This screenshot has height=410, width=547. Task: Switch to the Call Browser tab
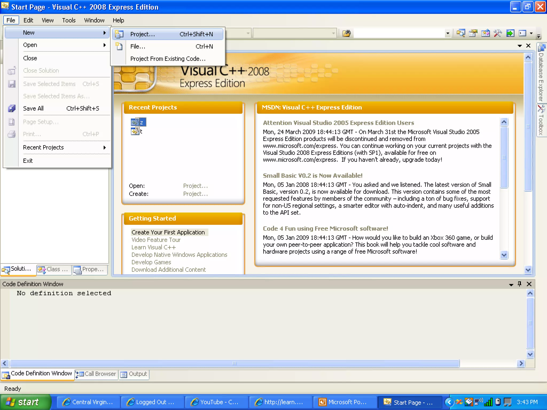(x=96, y=374)
